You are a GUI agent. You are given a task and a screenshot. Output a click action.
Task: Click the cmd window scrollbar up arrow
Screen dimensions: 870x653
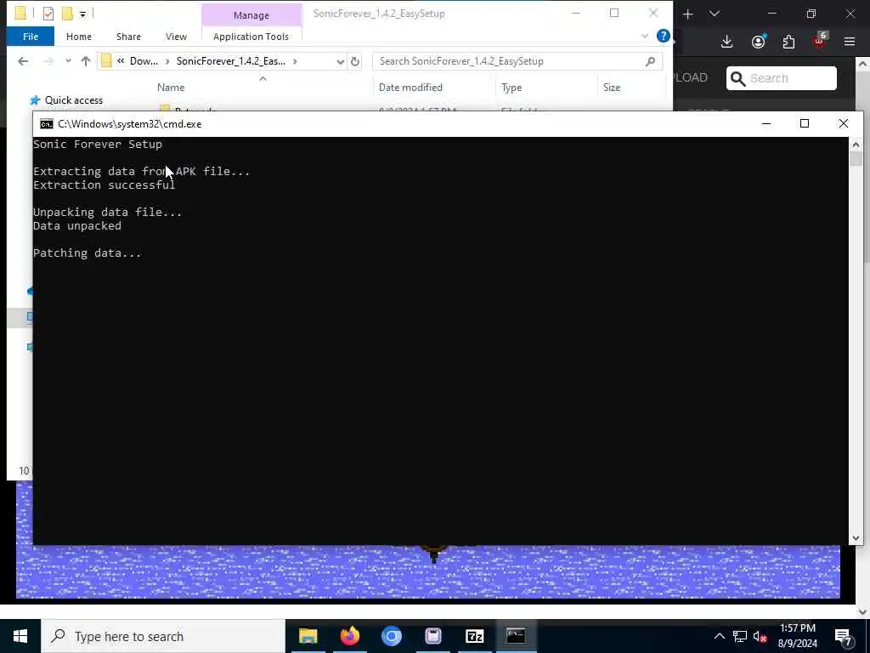[x=856, y=145]
